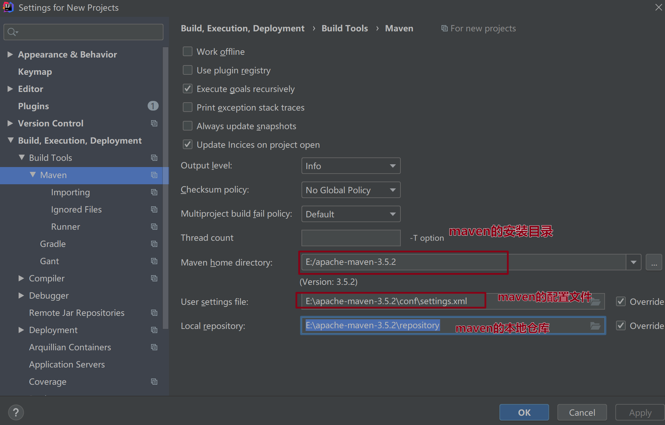Collapse the Build, Execution, Deployment node
665x425 pixels.
[11, 140]
